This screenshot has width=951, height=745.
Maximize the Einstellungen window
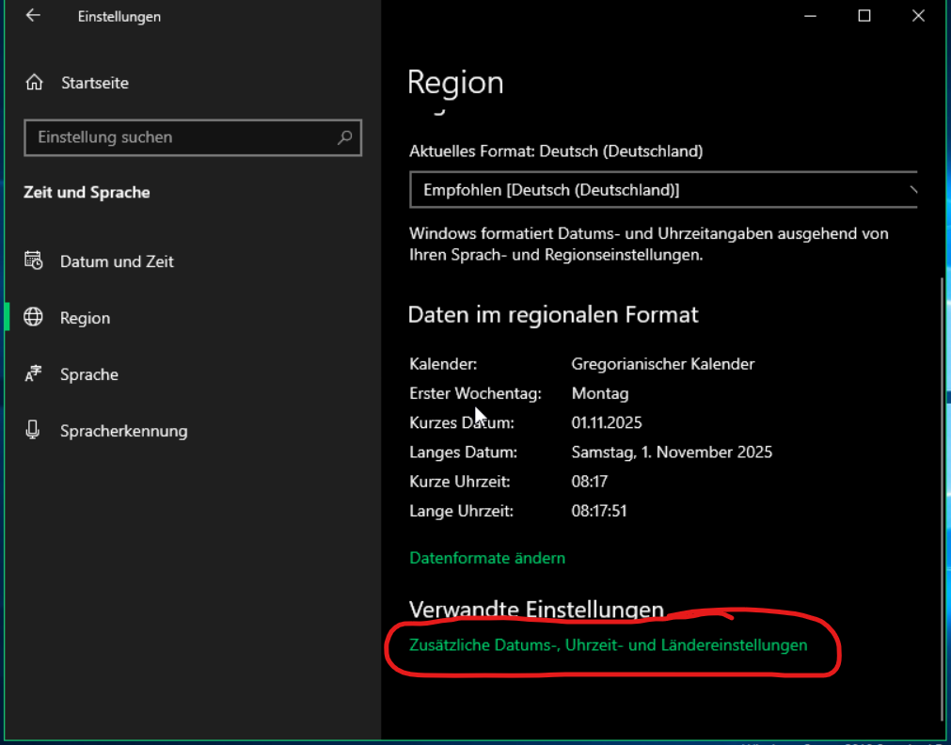864,16
